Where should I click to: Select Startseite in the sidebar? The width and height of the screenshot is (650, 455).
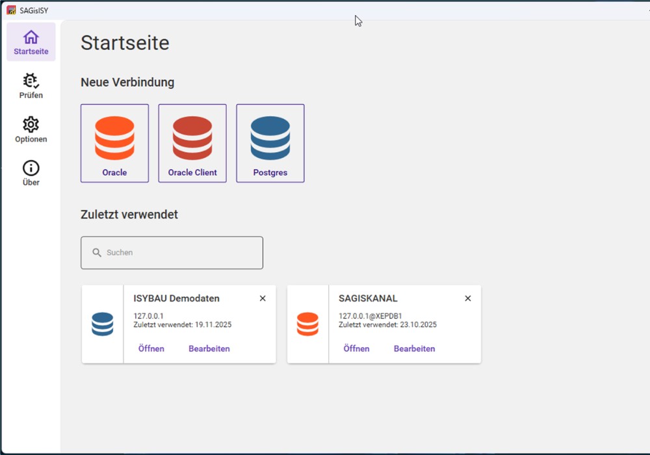click(x=31, y=41)
